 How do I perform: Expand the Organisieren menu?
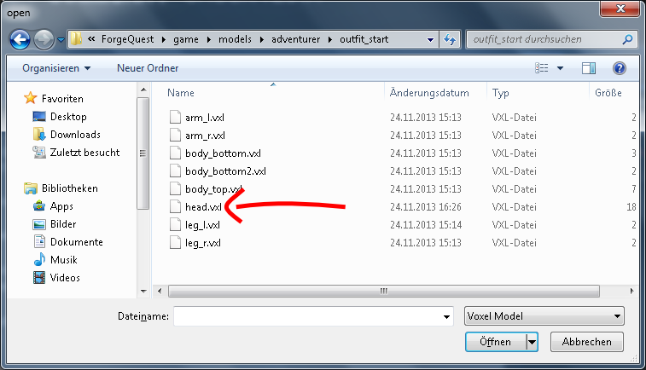click(x=56, y=68)
